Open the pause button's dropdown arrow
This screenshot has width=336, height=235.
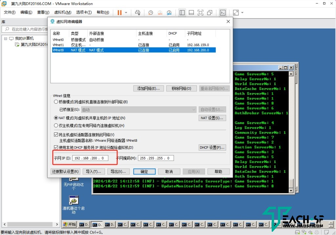pyautogui.click(x=126, y=13)
